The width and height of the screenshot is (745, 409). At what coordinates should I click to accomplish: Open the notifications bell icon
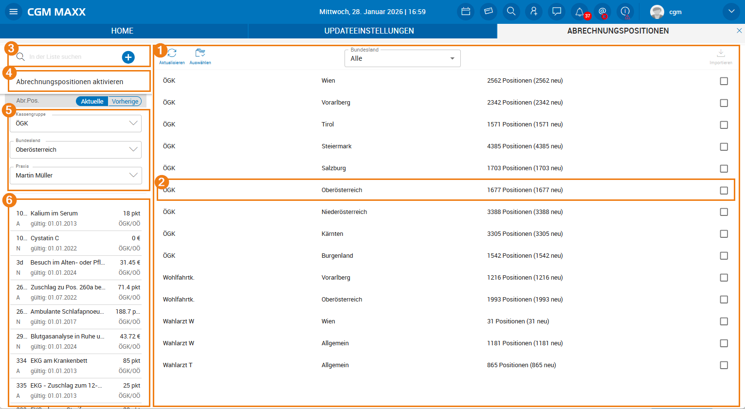point(579,12)
